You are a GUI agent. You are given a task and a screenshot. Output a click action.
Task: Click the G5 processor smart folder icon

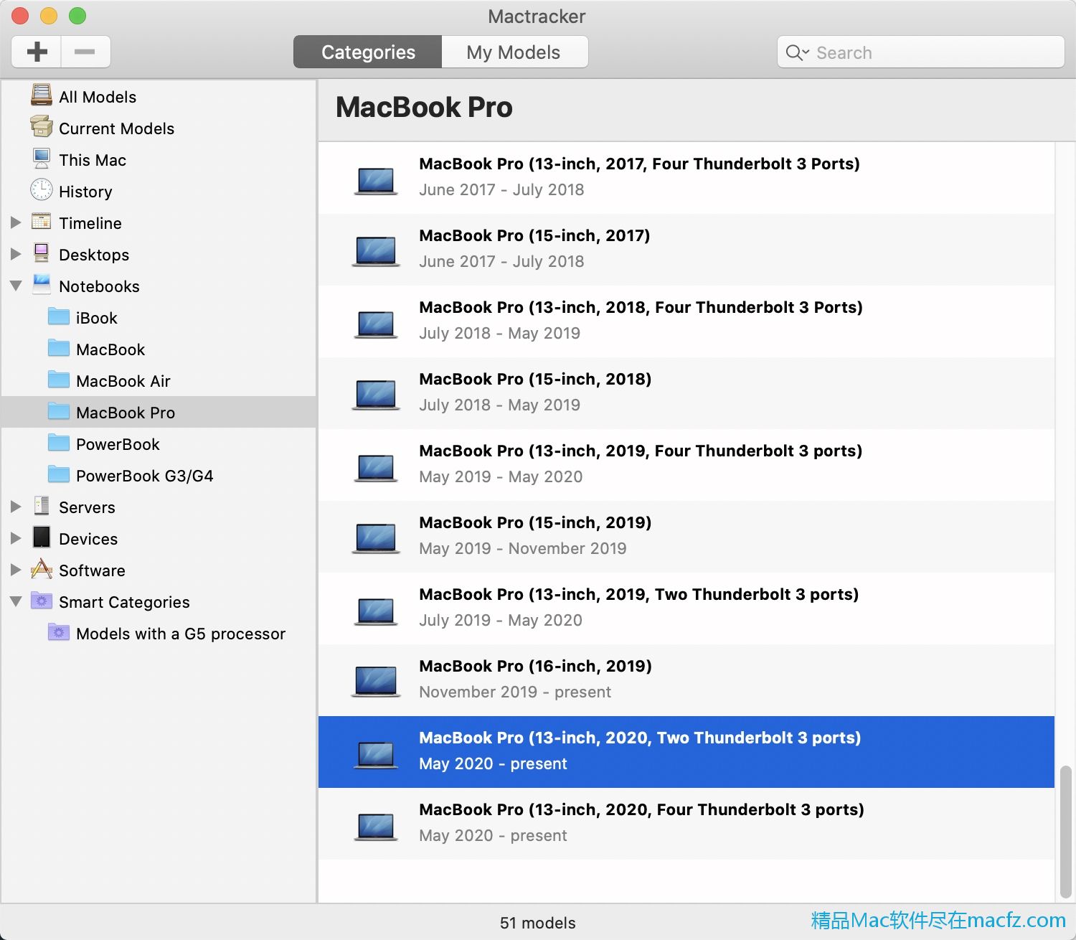tap(59, 632)
